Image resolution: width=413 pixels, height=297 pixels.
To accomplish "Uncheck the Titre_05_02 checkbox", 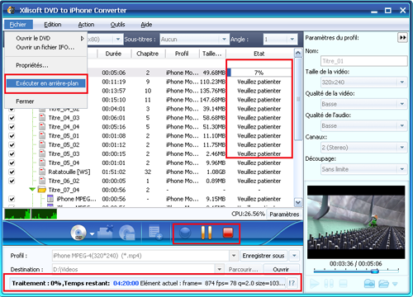I will coord(12,145).
